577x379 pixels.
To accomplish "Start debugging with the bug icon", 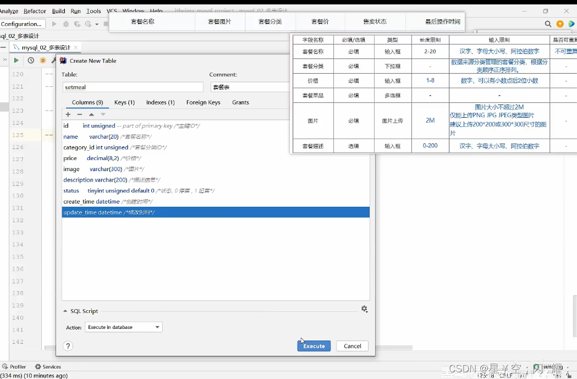I will [x=66, y=24].
